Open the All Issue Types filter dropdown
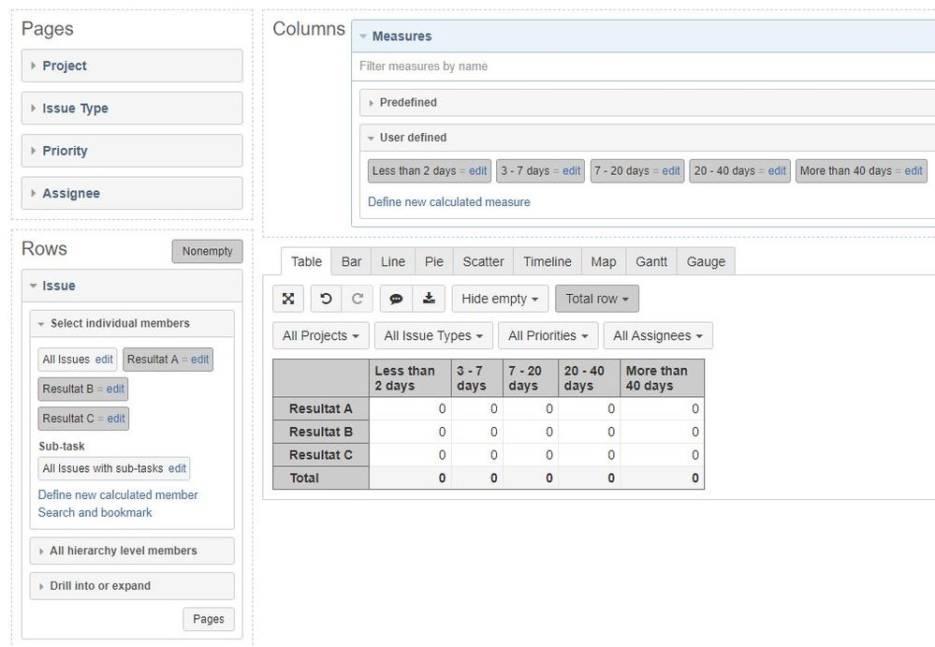 pyautogui.click(x=433, y=336)
